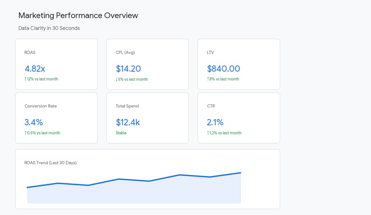Image resolution: width=371 pixels, height=215 pixels.
Task: Select the 4.82x ROAS value
Action: [35, 69]
